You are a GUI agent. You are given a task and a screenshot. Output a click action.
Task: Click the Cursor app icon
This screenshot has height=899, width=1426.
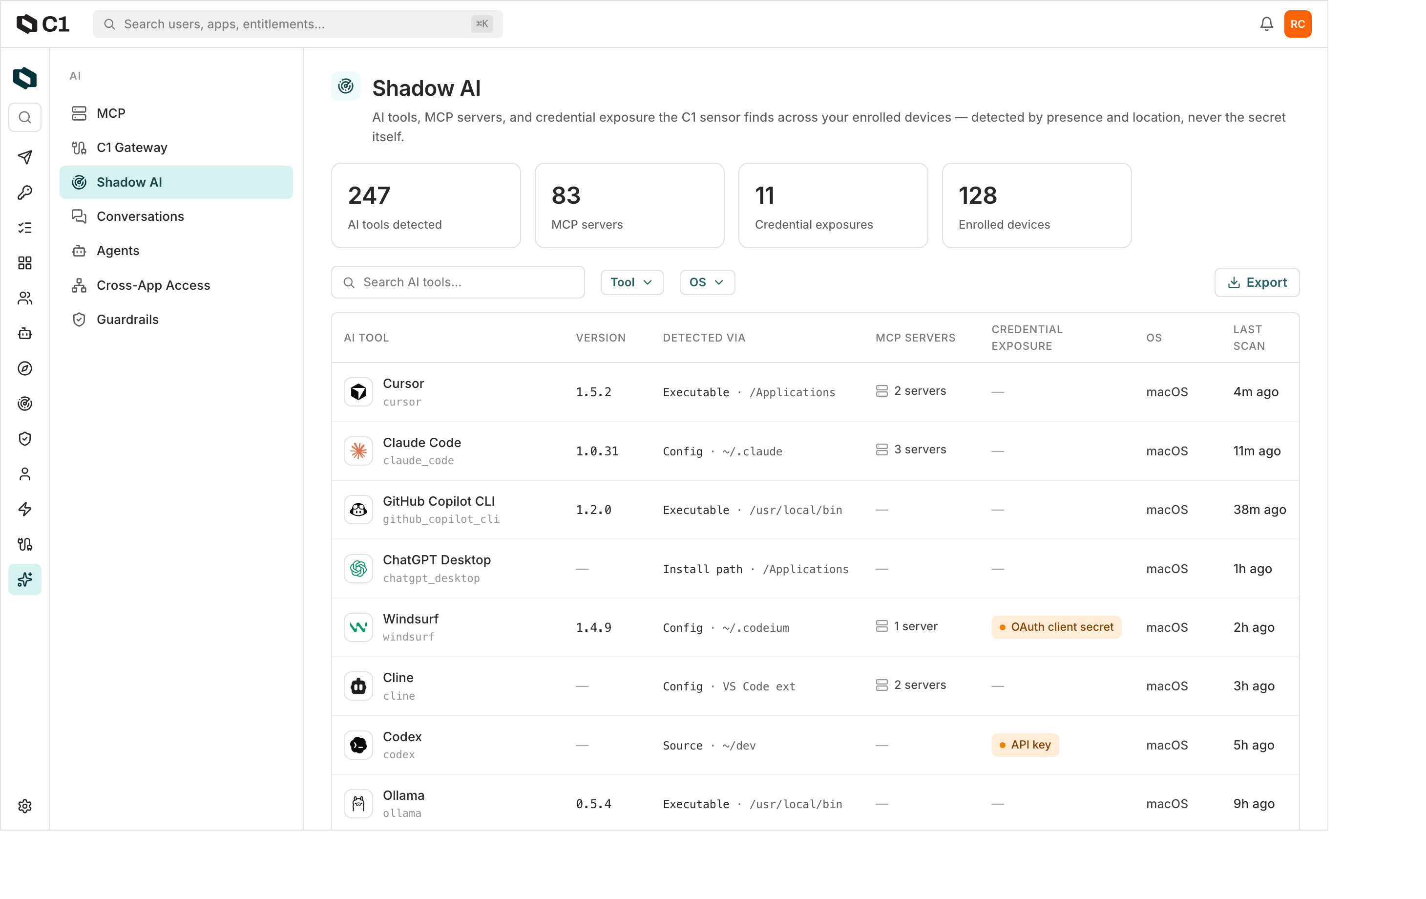358,392
